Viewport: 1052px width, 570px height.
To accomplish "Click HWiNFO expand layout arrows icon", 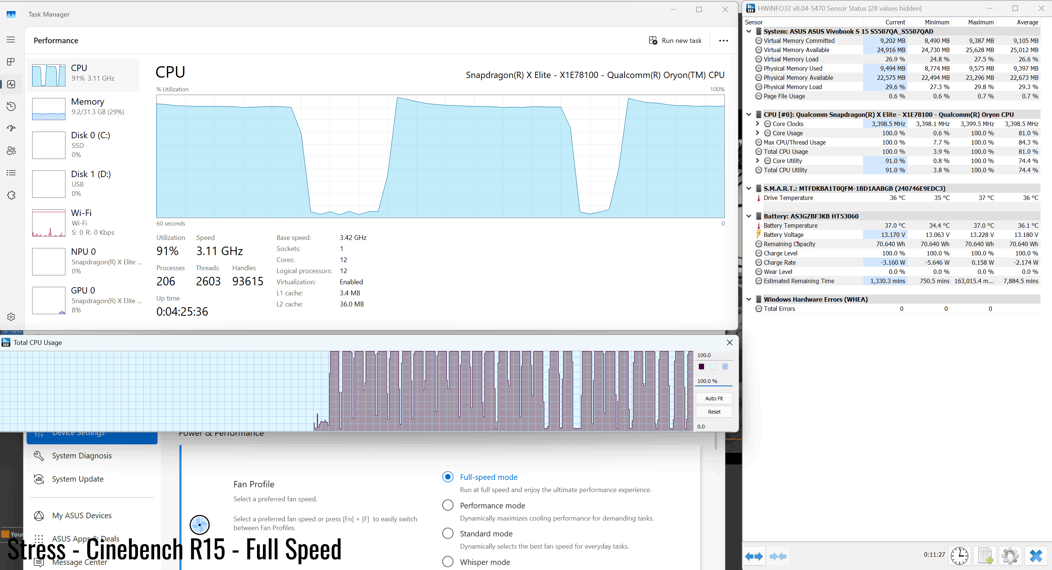I will click(754, 556).
